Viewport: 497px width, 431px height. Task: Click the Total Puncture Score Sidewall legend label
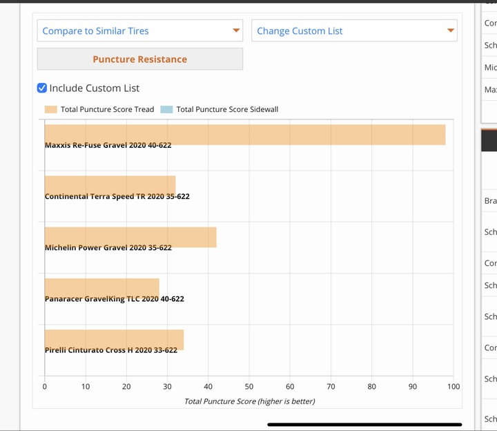[x=227, y=109]
